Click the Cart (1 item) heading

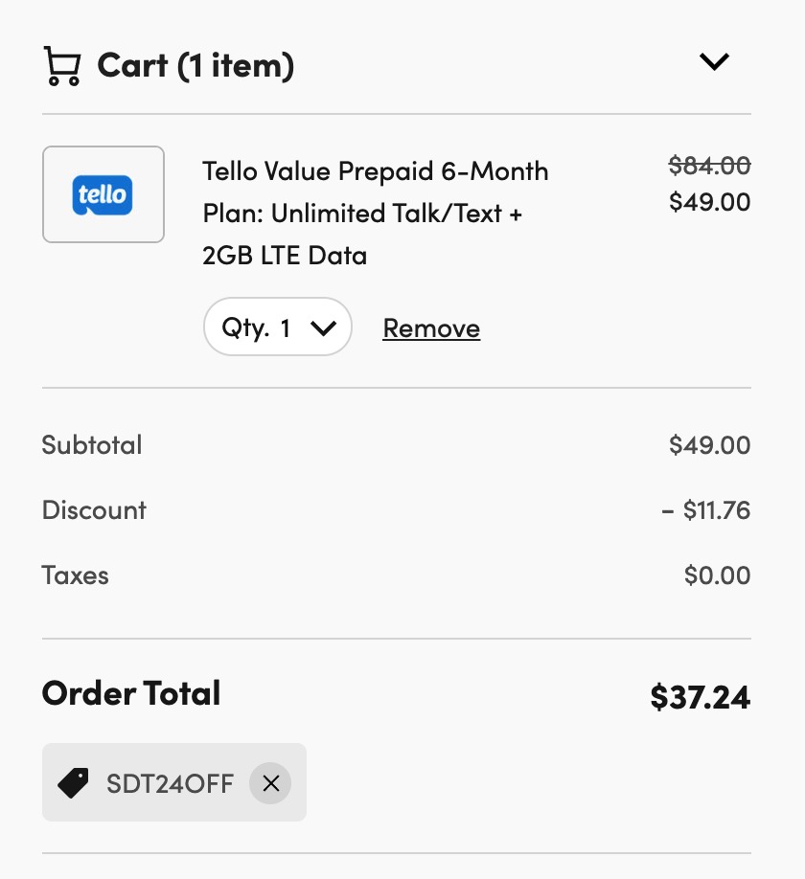[x=195, y=66]
